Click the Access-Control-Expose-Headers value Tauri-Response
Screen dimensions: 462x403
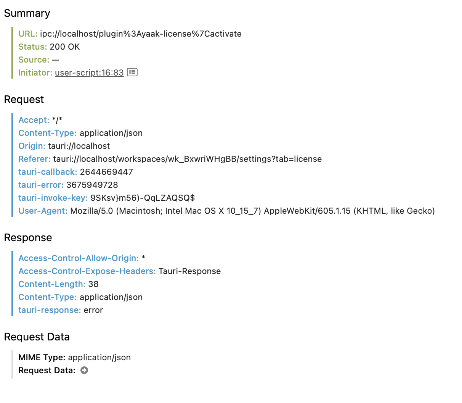[x=189, y=271]
